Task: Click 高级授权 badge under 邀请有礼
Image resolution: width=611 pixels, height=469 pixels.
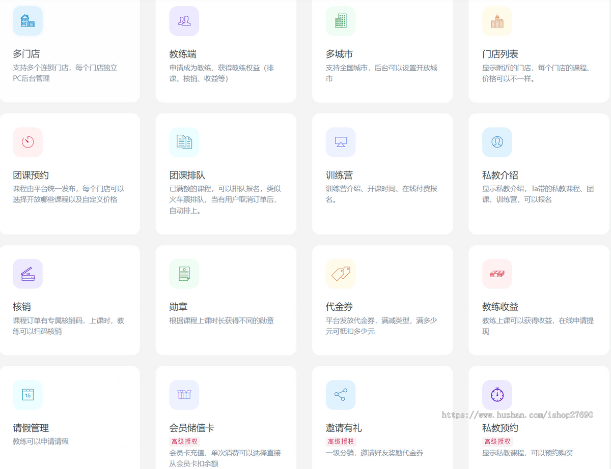Action: (341, 442)
